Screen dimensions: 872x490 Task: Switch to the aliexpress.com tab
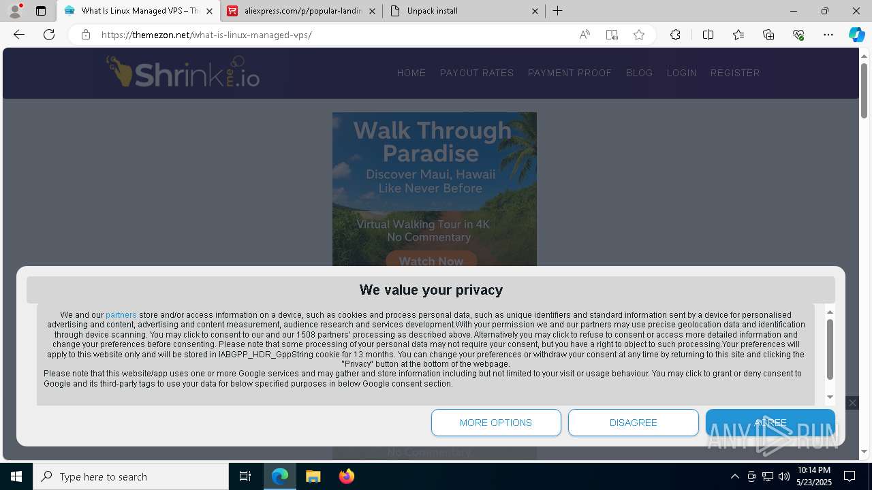pyautogui.click(x=302, y=11)
